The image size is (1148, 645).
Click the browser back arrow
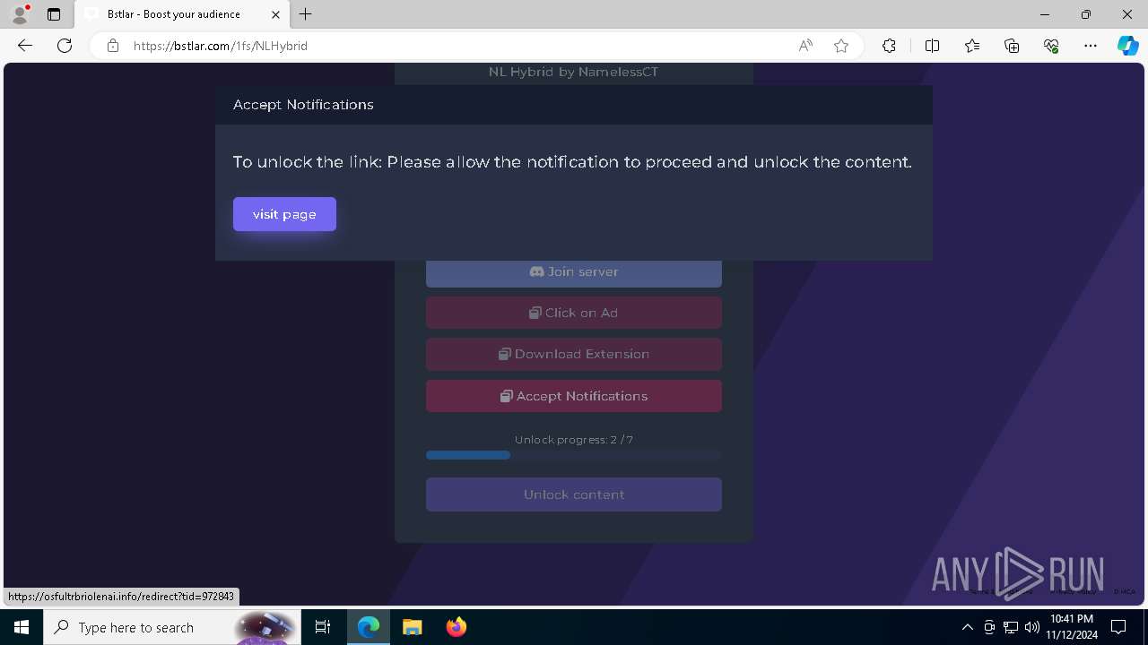(x=25, y=46)
